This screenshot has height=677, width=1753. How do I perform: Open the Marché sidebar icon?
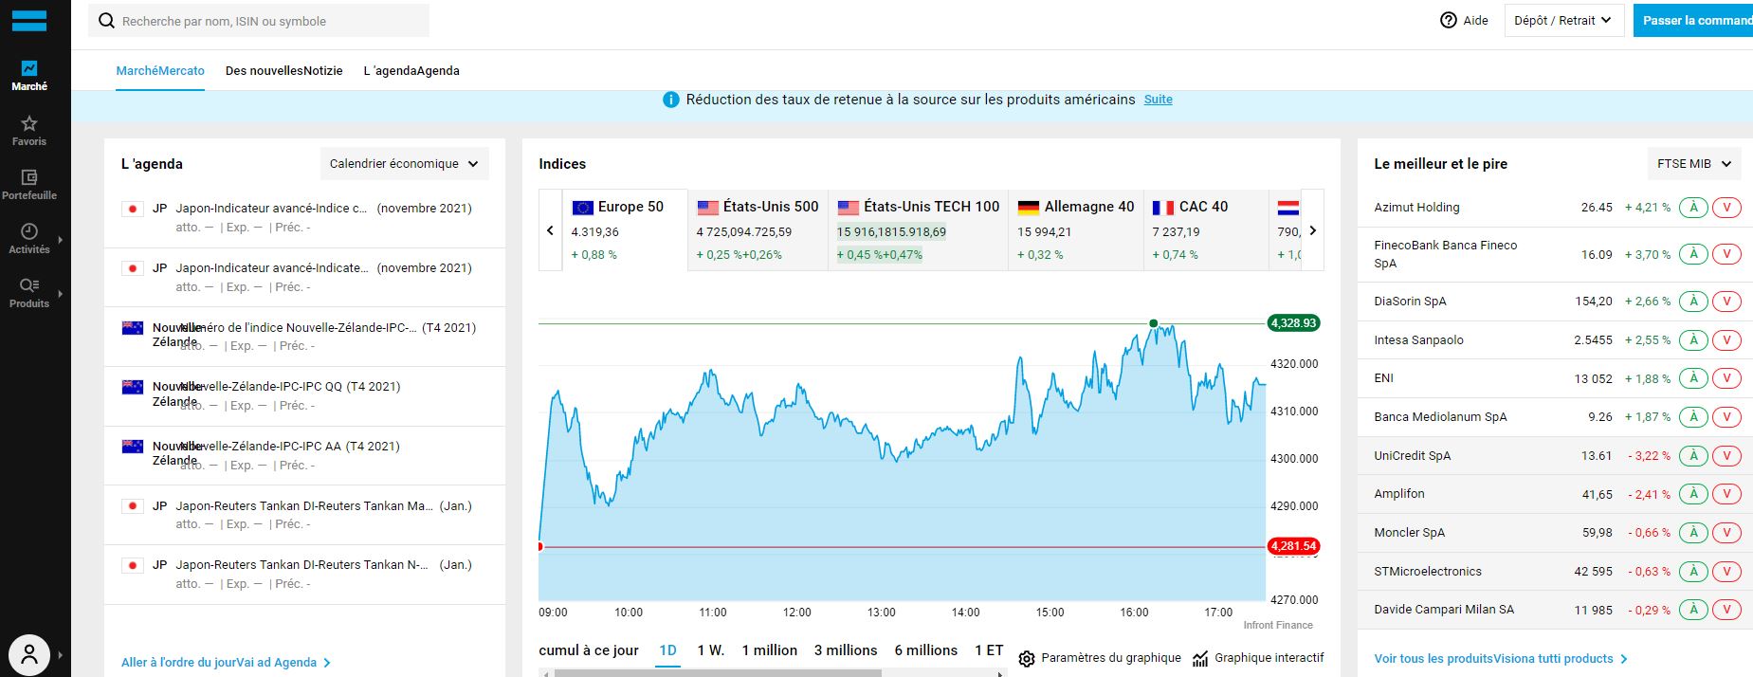click(x=29, y=69)
